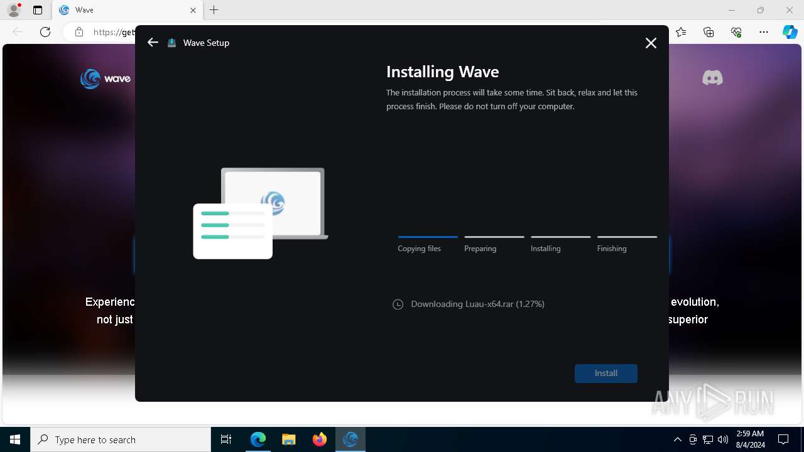Open the notification center icon
This screenshot has width=804, height=452.
pos(783,439)
